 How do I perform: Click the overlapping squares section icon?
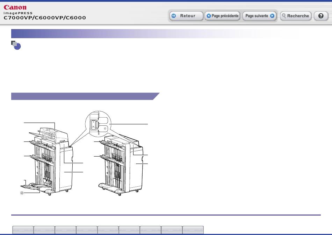click(x=15, y=45)
